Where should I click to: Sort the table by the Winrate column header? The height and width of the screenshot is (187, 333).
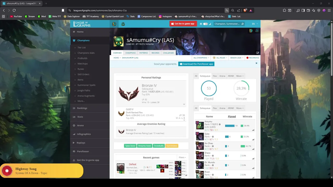[247, 117]
